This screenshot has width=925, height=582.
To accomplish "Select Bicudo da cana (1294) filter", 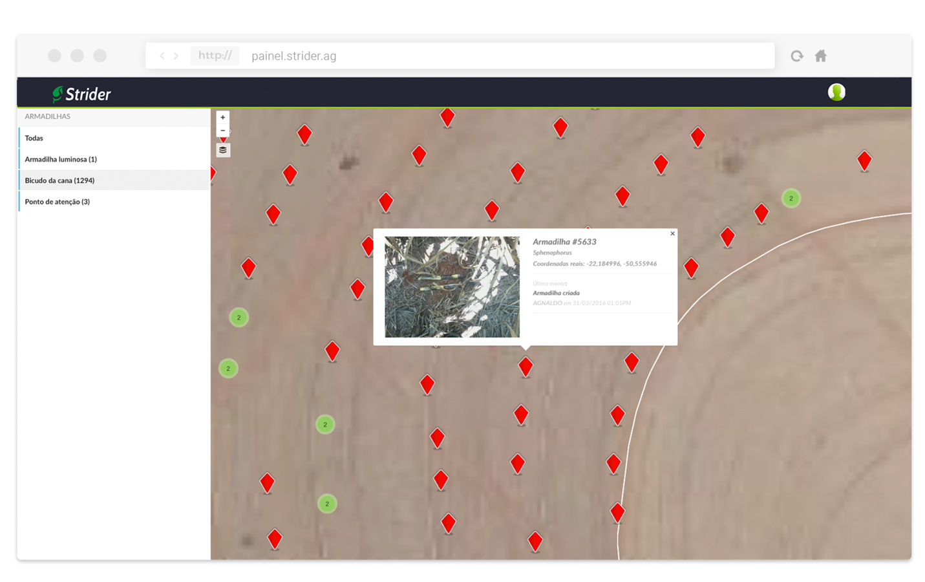I will (x=114, y=180).
